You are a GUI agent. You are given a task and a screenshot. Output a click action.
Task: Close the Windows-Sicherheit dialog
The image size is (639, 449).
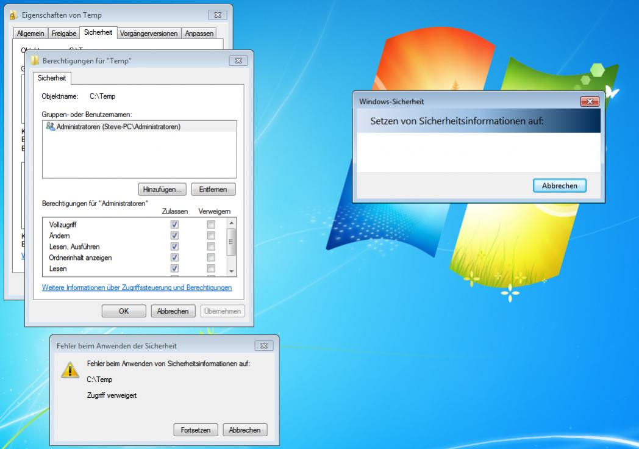pos(590,101)
